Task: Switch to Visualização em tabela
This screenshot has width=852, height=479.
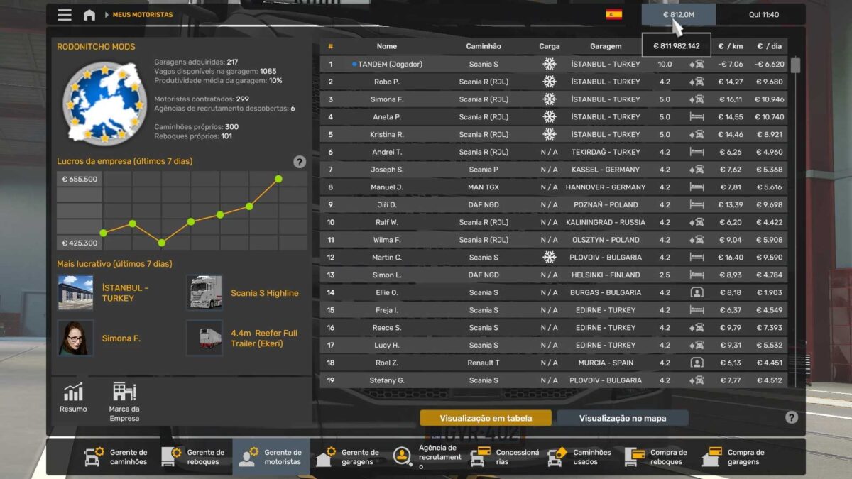Action: (x=486, y=418)
